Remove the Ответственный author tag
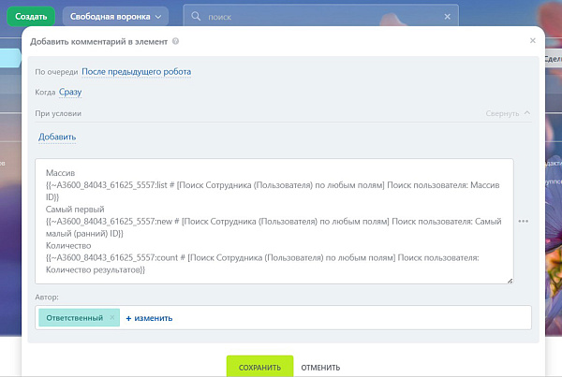 (x=112, y=317)
